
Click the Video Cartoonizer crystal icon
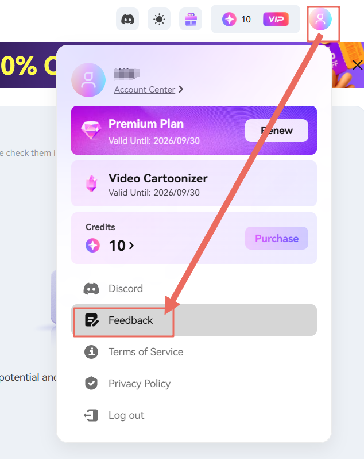[92, 183]
